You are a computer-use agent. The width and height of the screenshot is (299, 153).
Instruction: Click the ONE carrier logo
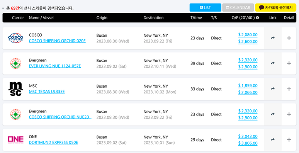[x=15, y=139]
